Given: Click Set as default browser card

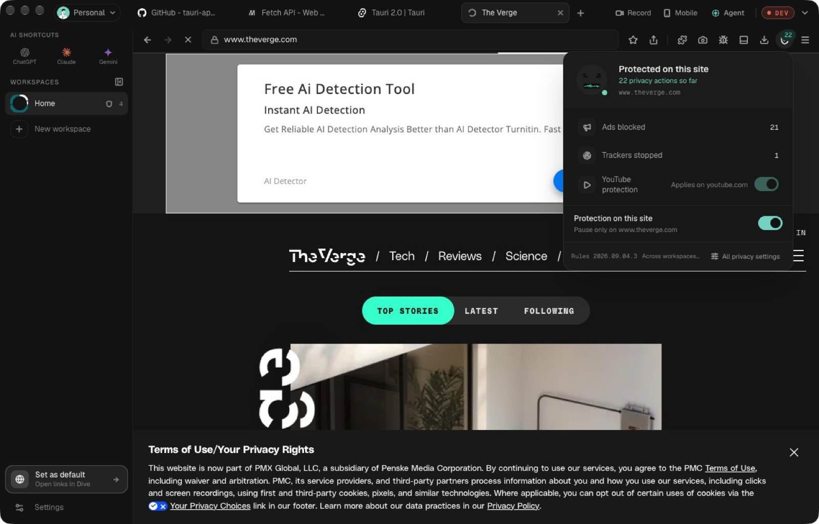Looking at the screenshot, I should 67,479.
